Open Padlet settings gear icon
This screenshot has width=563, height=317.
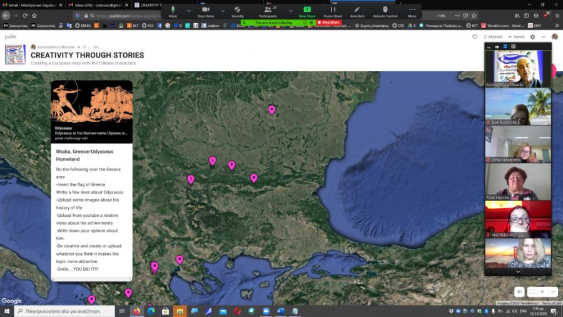532,37
